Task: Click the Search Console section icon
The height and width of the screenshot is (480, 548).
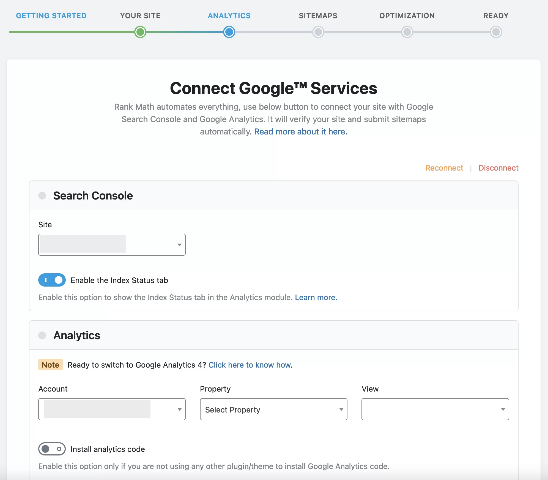Action: pyautogui.click(x=42, y=195)
